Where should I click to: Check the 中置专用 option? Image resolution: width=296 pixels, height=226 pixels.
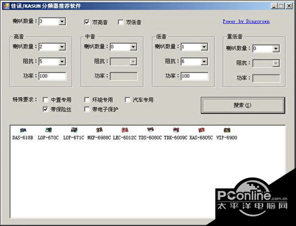(45, 100)
